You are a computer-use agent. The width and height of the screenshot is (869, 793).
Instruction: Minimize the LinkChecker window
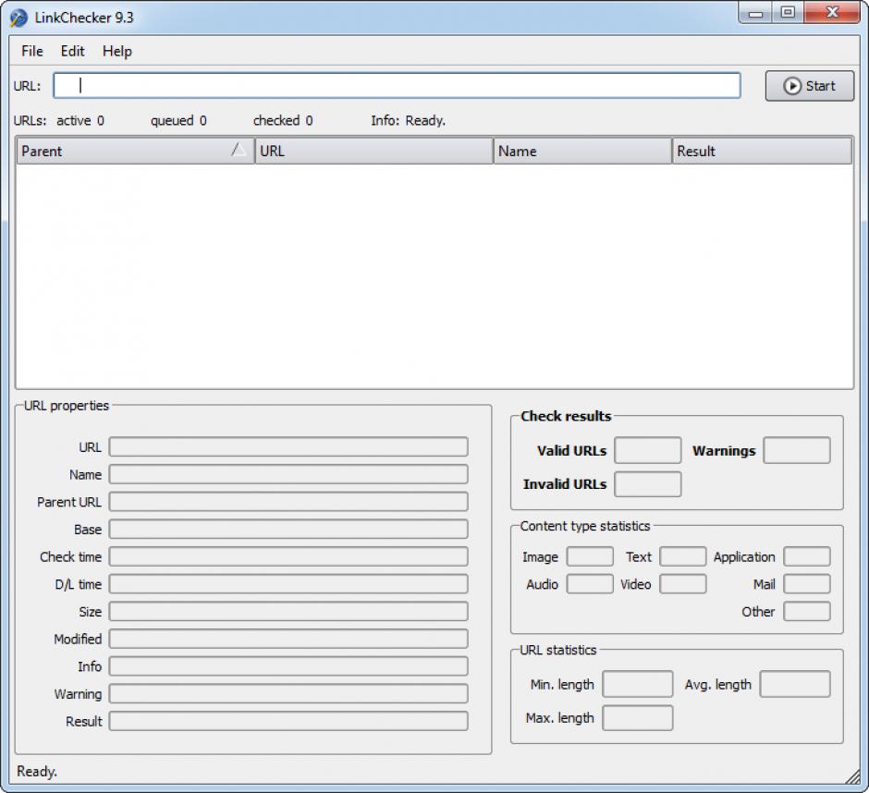[756, 12]
